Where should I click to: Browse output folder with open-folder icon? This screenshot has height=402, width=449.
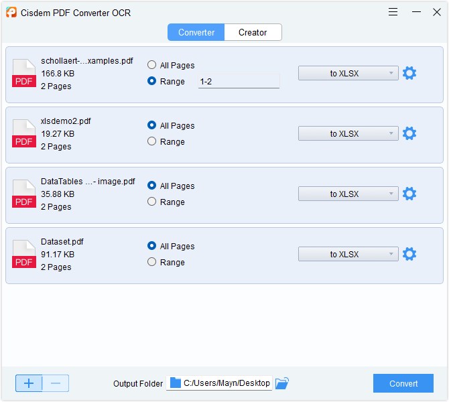pyautogui.click(x=282, y=383)
